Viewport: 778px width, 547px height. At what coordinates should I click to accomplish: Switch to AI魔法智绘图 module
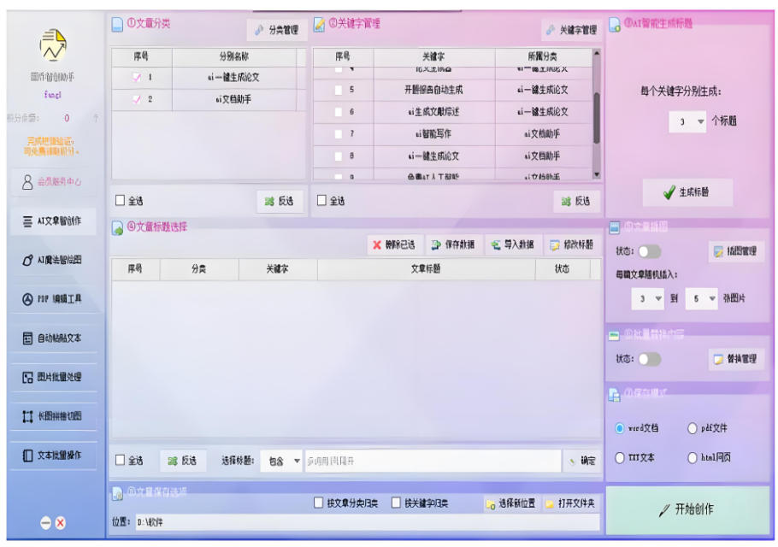coord(53,260)
